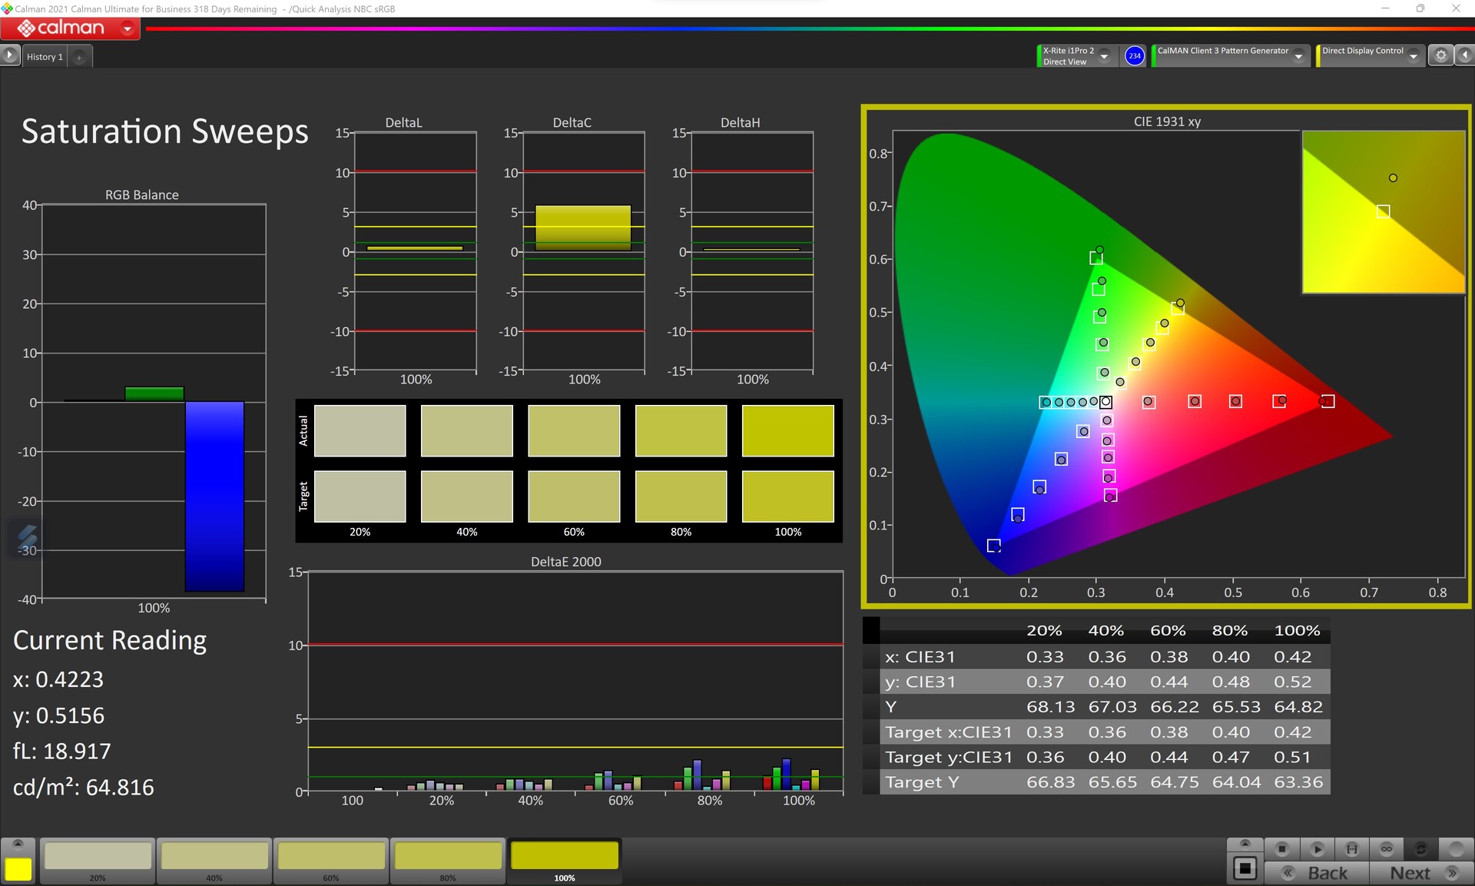Select the 100% yellow saturation swatch

coord(564,858)
